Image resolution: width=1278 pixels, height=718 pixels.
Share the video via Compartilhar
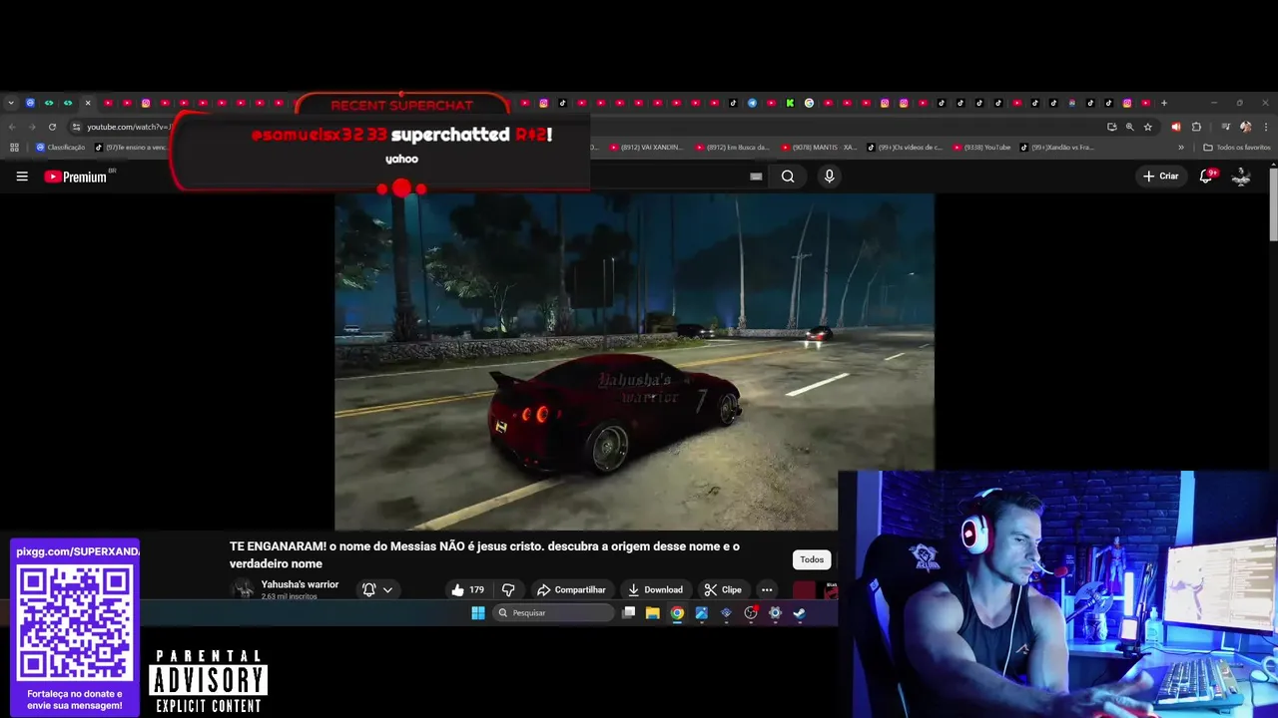click(x=571, y=589)
